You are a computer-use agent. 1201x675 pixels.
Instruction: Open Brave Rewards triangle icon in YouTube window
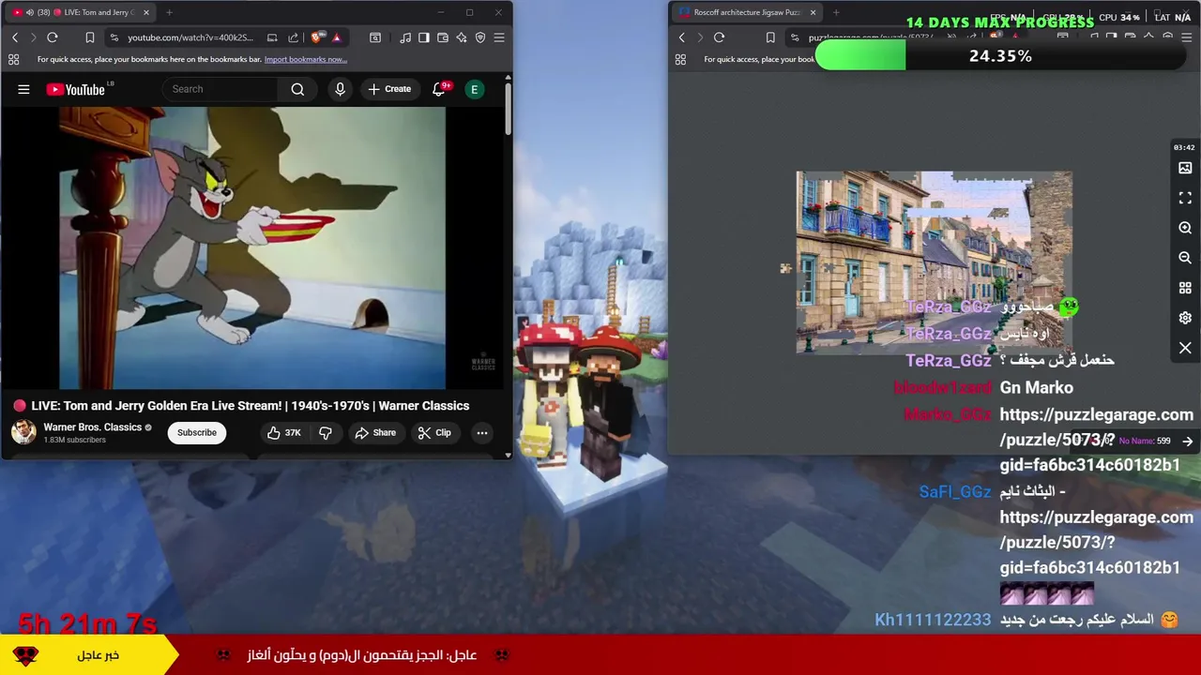coord(336,37)
